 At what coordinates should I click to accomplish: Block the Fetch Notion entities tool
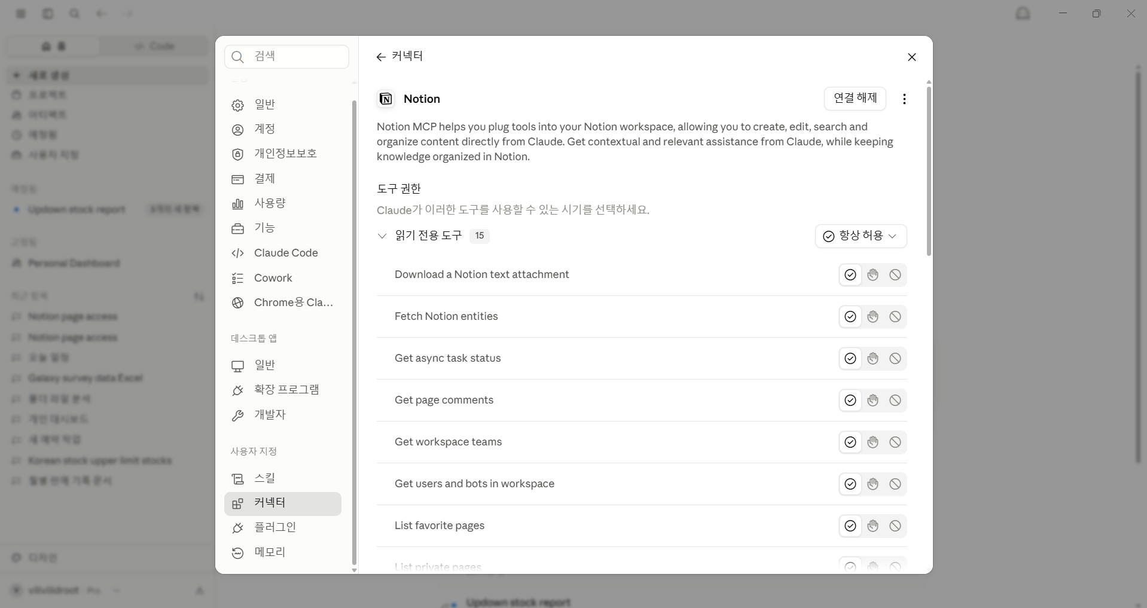coord(895,317)
